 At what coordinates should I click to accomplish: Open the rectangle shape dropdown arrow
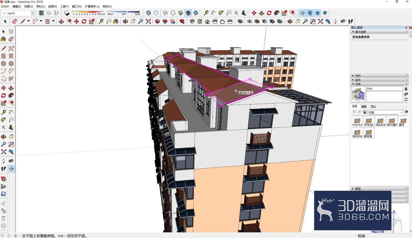(53, 21)
